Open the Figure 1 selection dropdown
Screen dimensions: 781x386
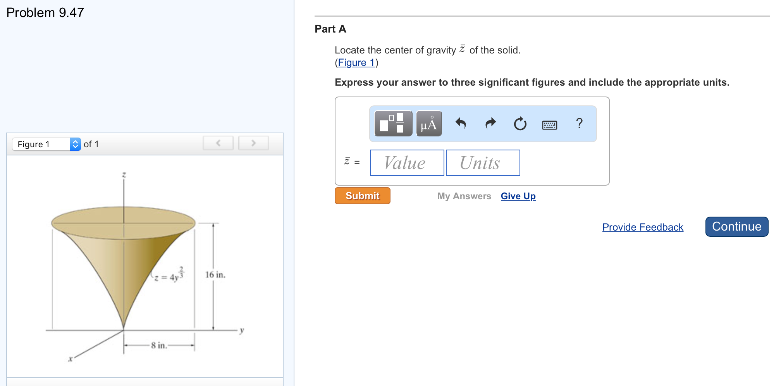coord(41,144)
